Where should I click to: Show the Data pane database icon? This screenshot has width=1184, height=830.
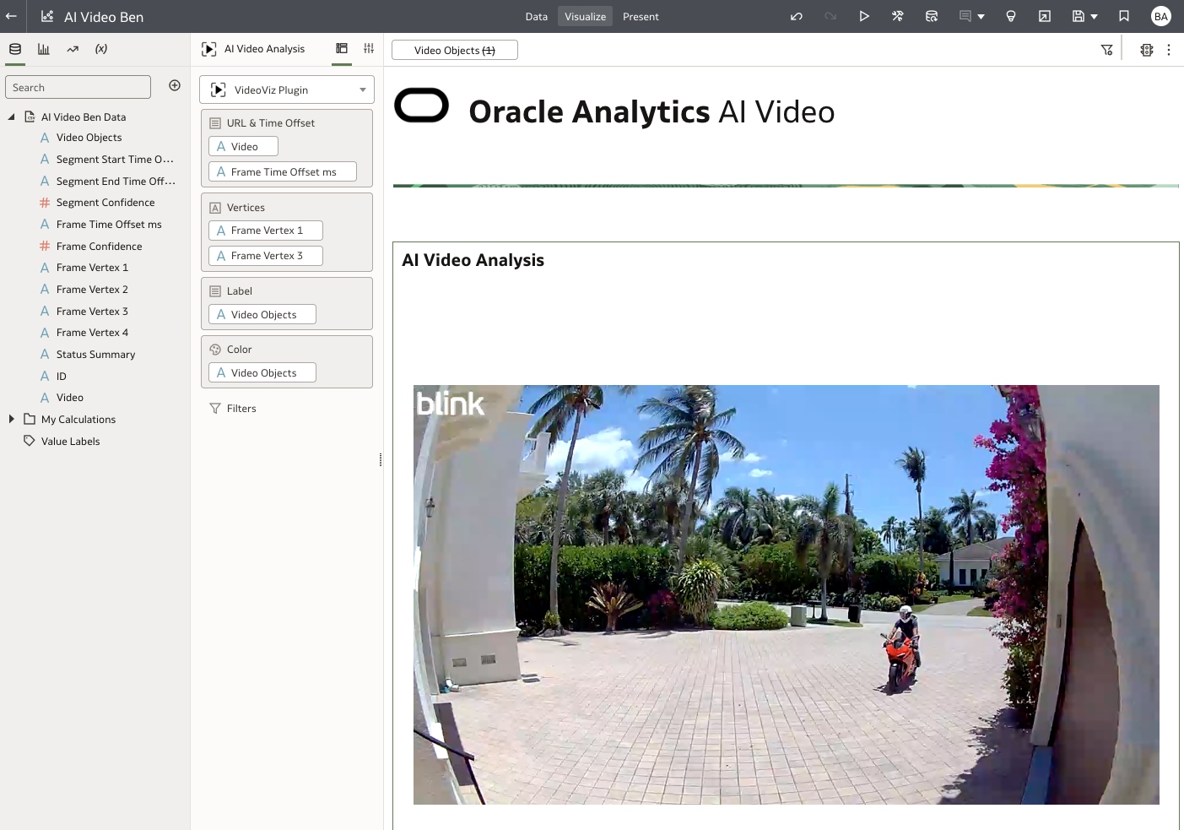point(15,49)
